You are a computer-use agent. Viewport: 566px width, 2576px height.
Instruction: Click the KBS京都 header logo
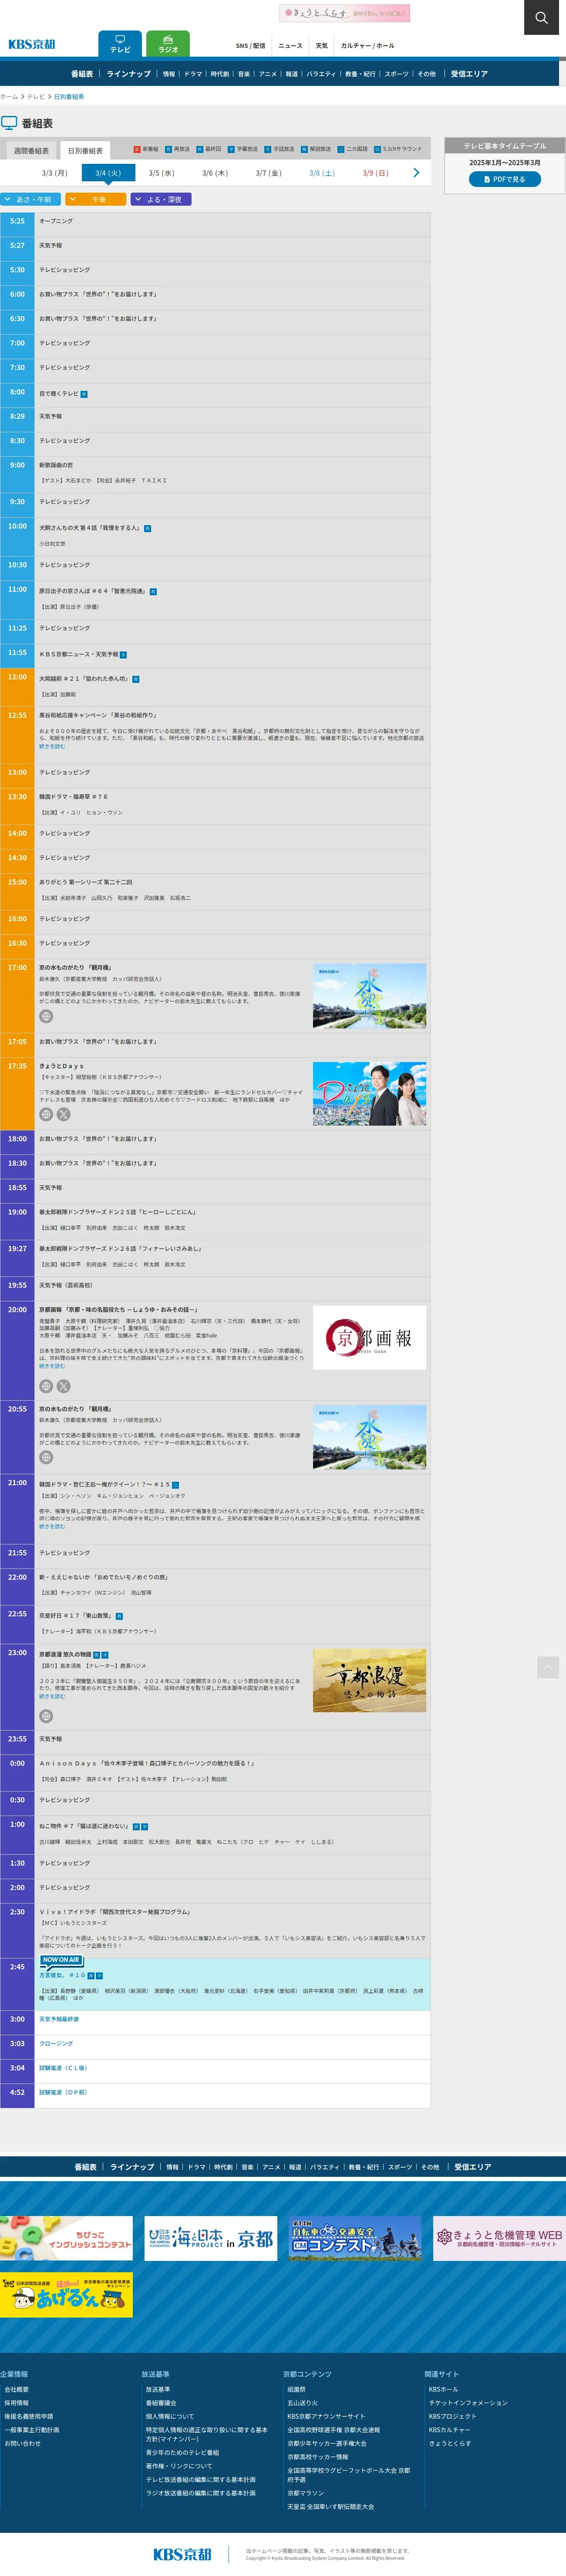pos(32,44)
